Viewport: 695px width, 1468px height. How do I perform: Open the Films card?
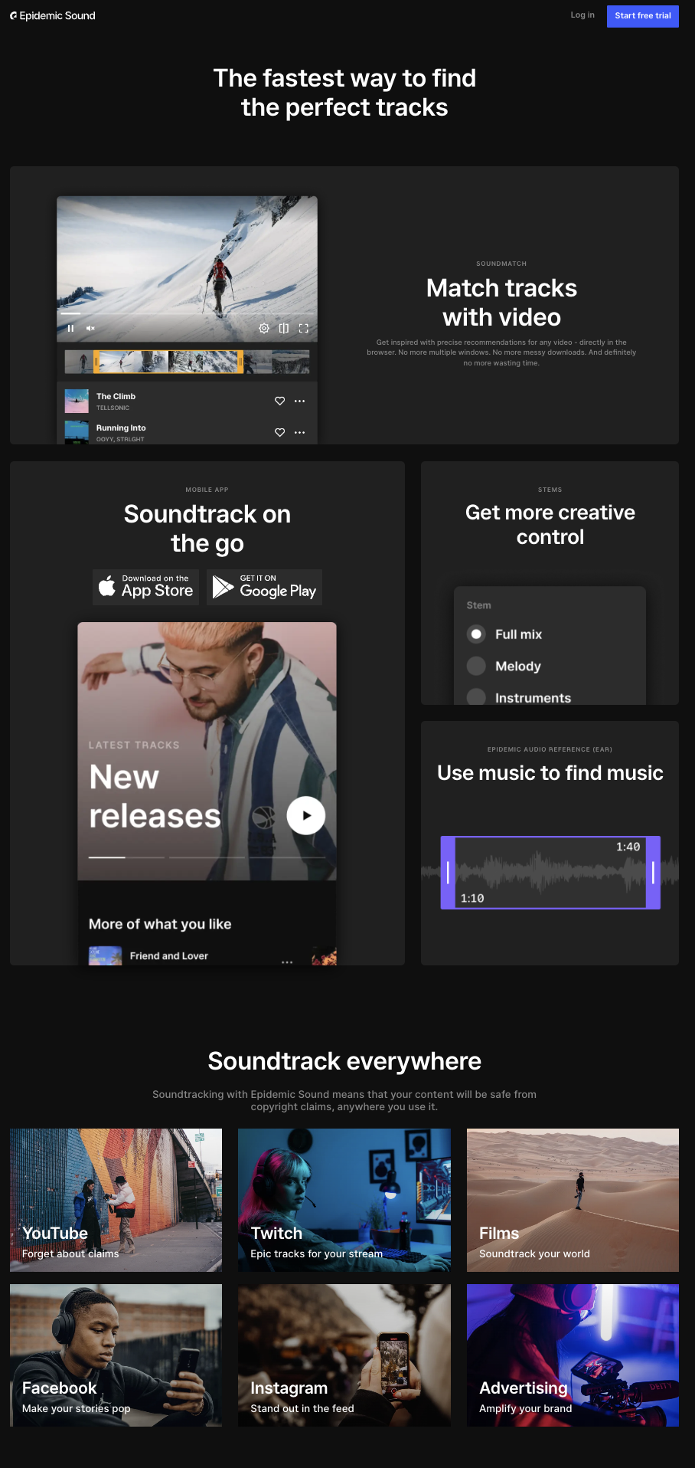point(573,1200)
